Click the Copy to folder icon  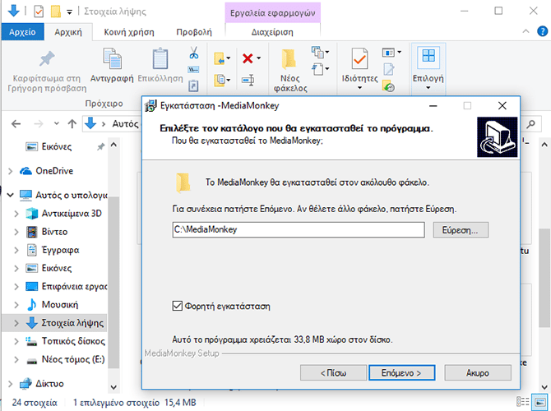[x=220, y=80]
